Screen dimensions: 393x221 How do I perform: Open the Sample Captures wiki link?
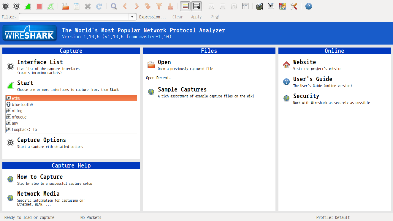(x=182, y=89)
